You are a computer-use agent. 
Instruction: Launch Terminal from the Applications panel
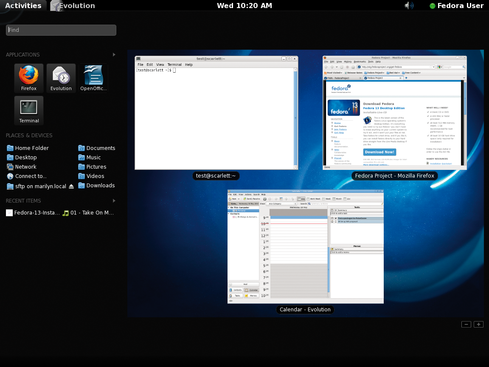(29, 110)
